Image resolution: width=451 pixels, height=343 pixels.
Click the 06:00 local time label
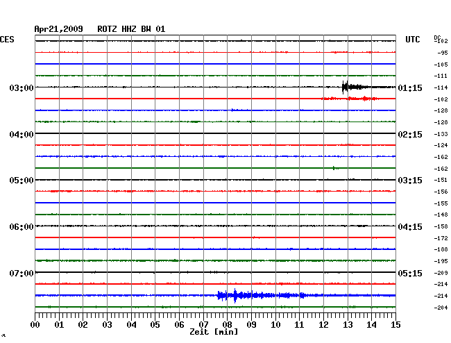(x=22, y=227)
